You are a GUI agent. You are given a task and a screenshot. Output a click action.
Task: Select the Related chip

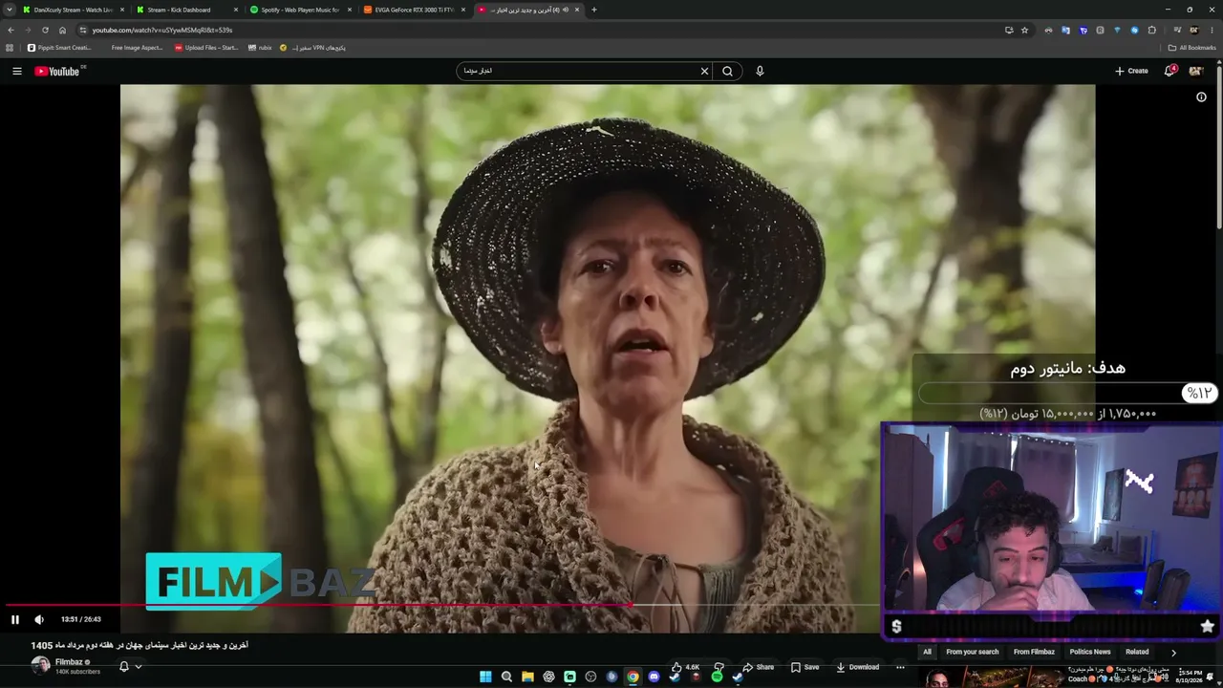coord(1137,652)
